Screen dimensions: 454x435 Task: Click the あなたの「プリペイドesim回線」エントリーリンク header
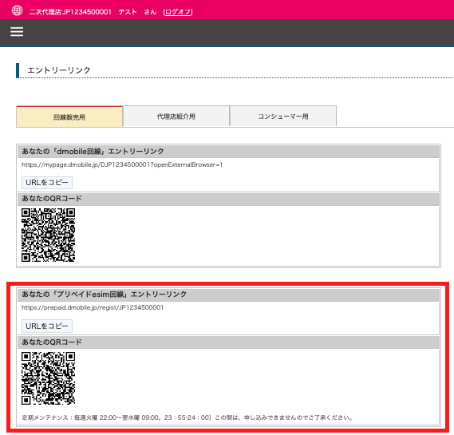[228, 295]
